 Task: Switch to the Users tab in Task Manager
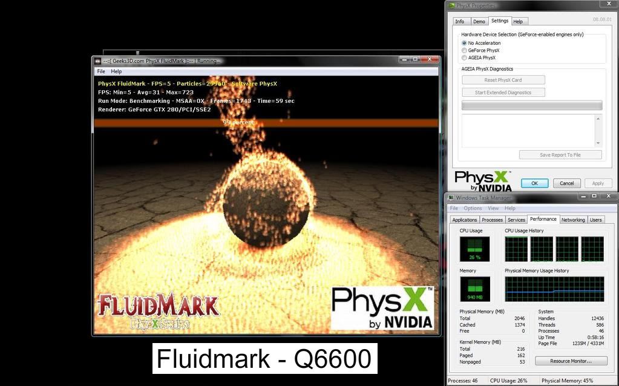point(596,220)
